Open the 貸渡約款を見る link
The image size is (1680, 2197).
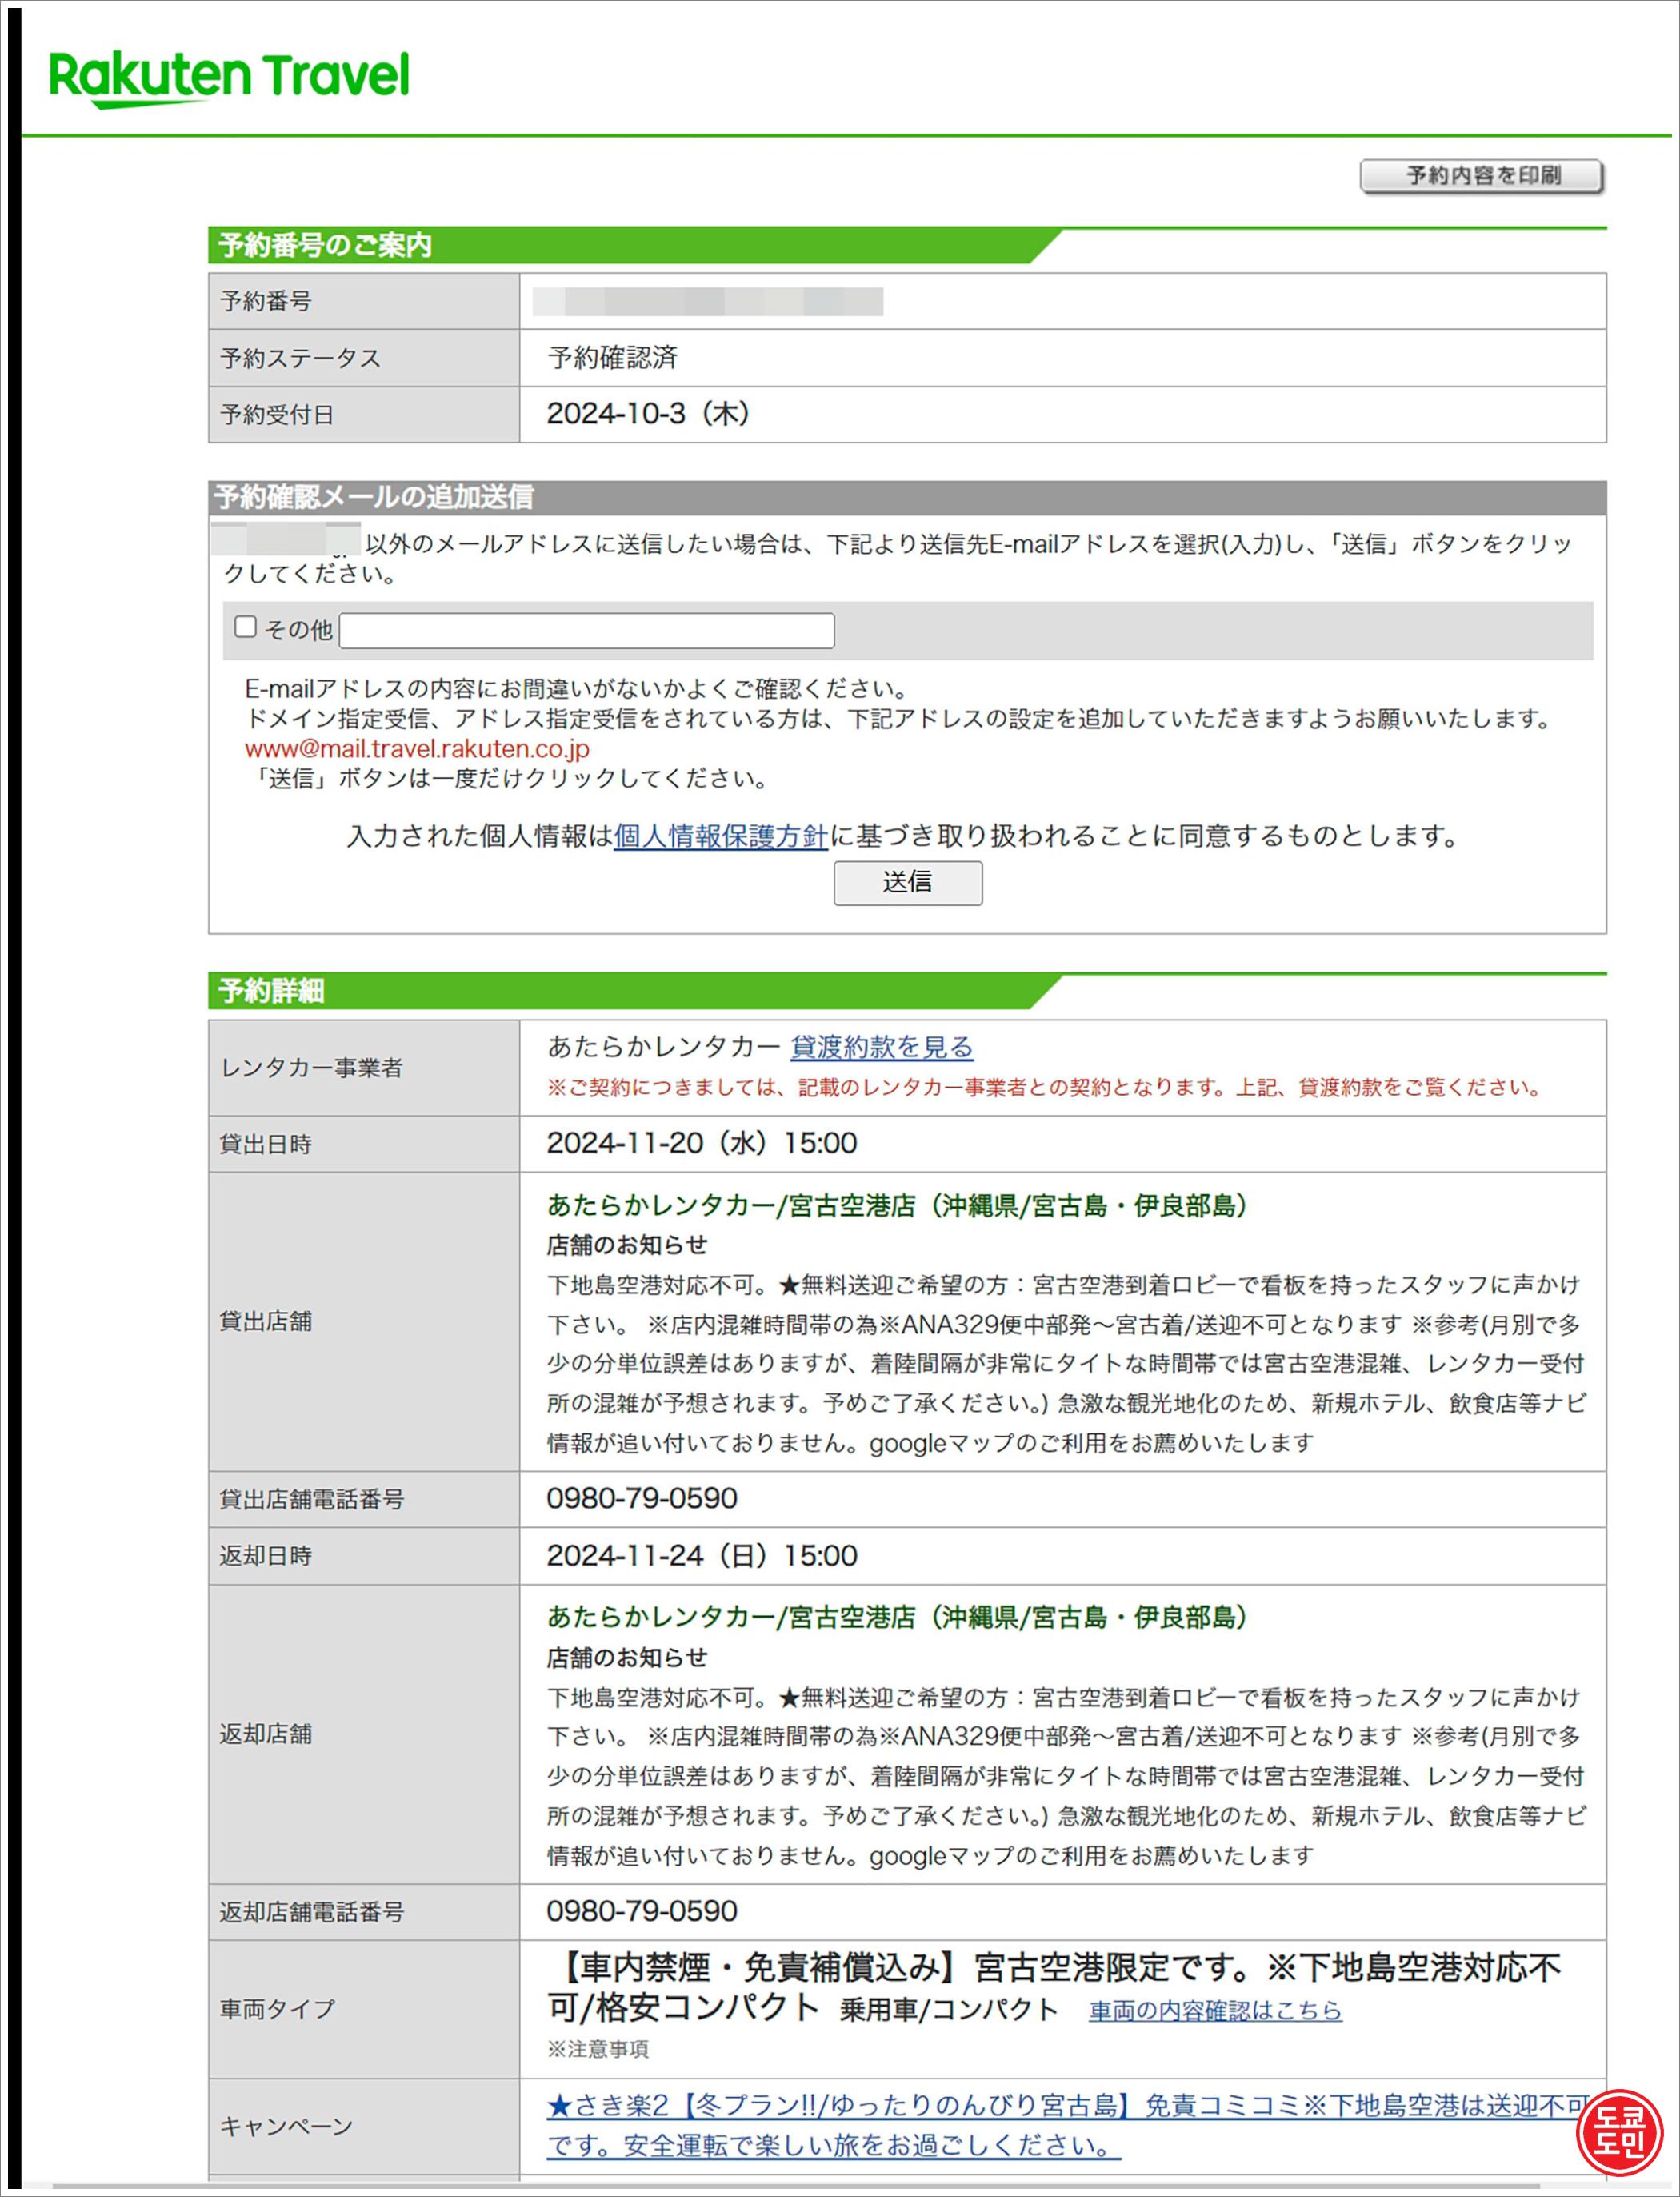pos(881,1047)
